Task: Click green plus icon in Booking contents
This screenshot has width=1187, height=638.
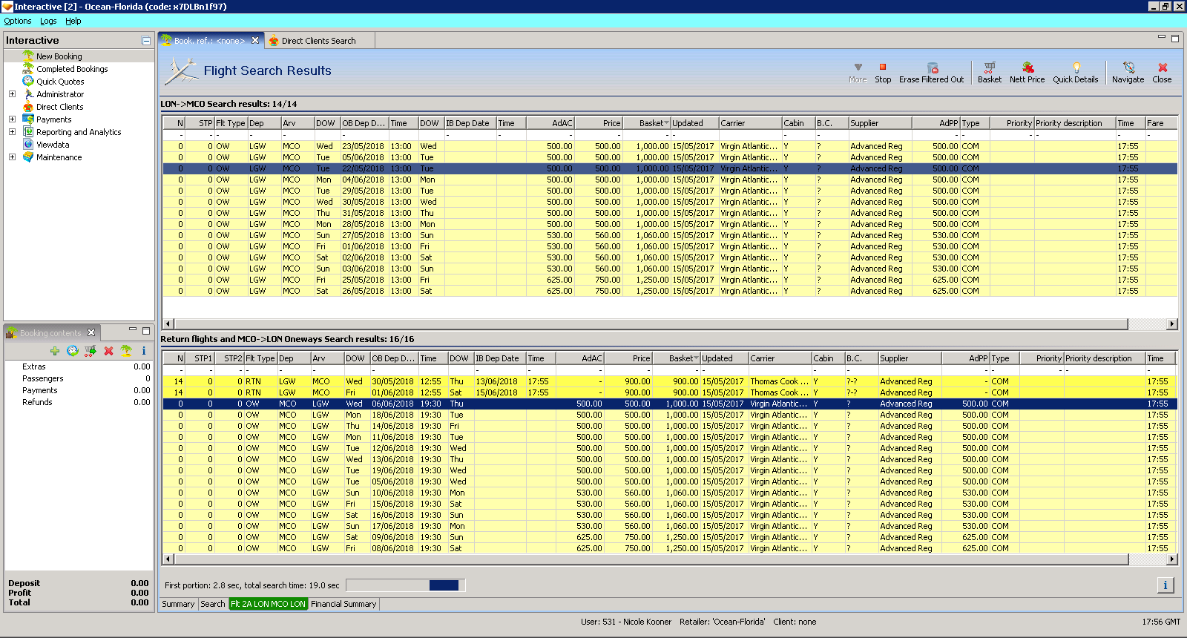Action: tap(55, 351)
